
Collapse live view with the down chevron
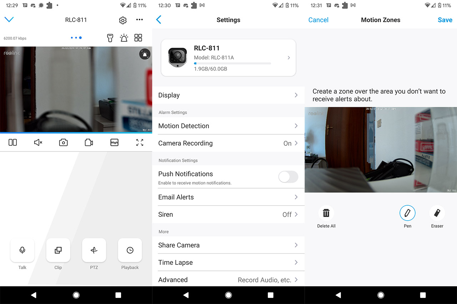coord(9,20)
